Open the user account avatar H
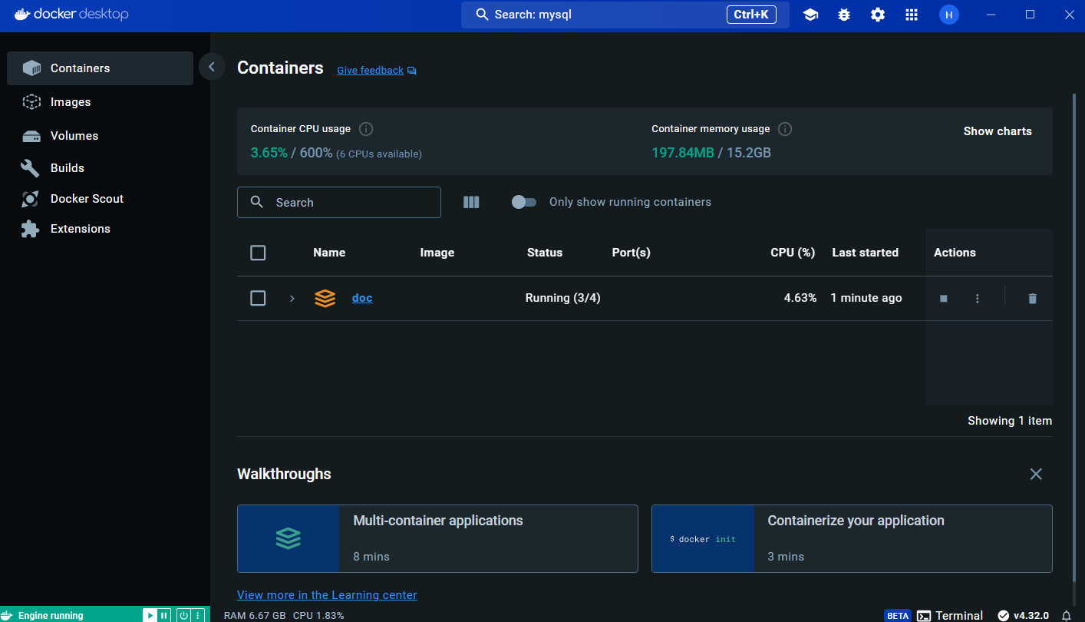 pyautogui.click(x=949, y=15)
